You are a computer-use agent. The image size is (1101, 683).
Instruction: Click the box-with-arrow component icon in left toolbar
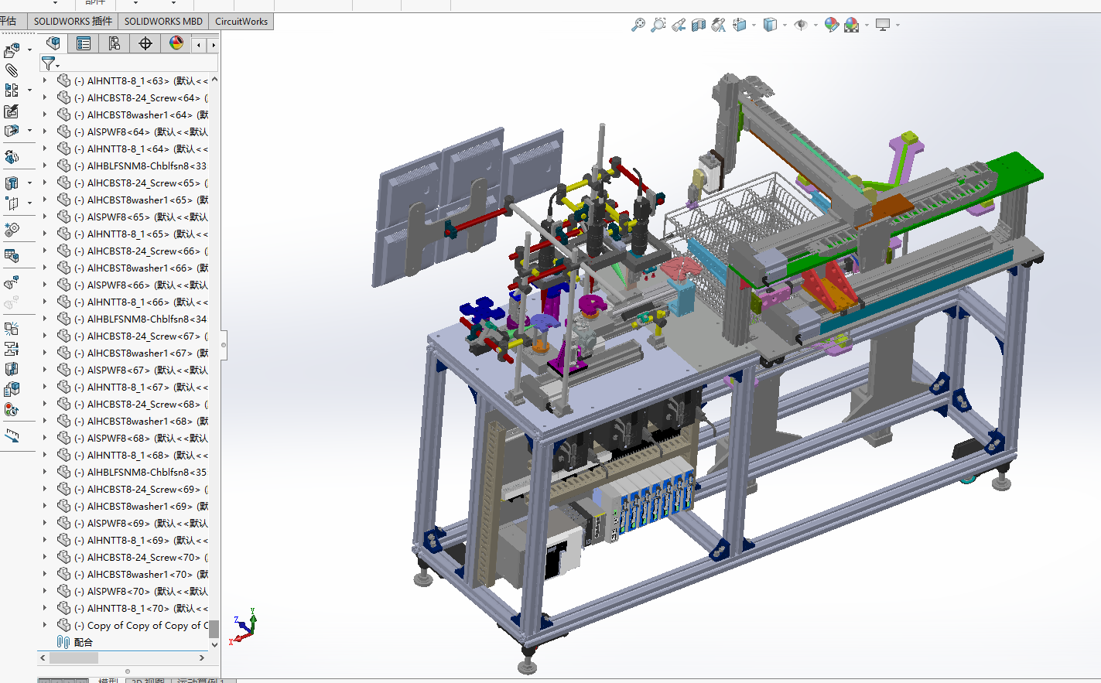point(12,131)
